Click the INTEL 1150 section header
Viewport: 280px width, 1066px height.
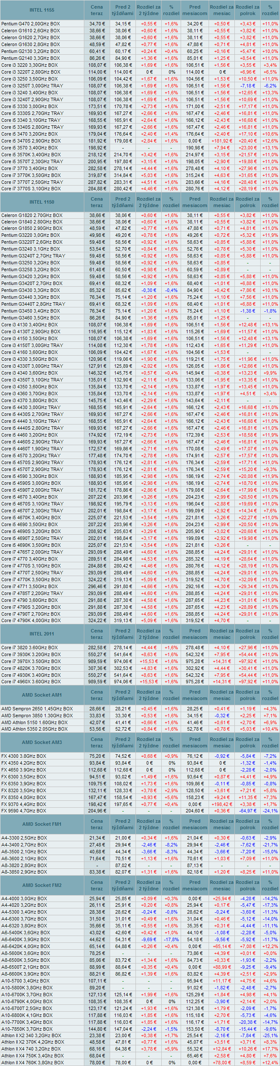pyautogui.click(x=42, y=202)
